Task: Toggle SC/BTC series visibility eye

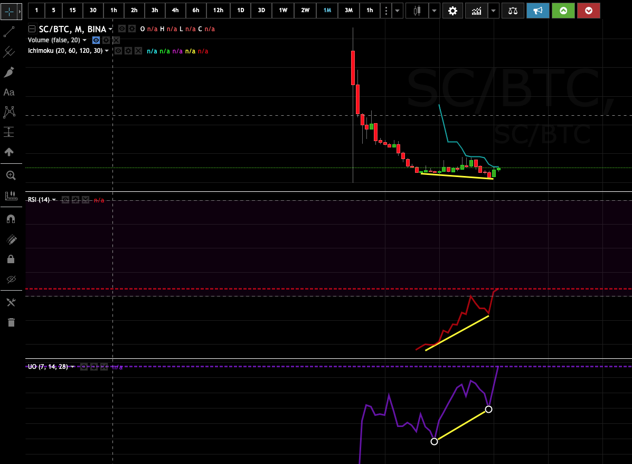Action: click(122, 29)
